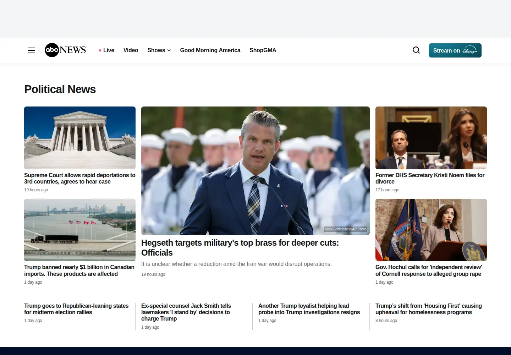This screenshot has width=511, height=355.
Task: Click the Stream on Disney+ button
Action: click(x=455, y=50)
